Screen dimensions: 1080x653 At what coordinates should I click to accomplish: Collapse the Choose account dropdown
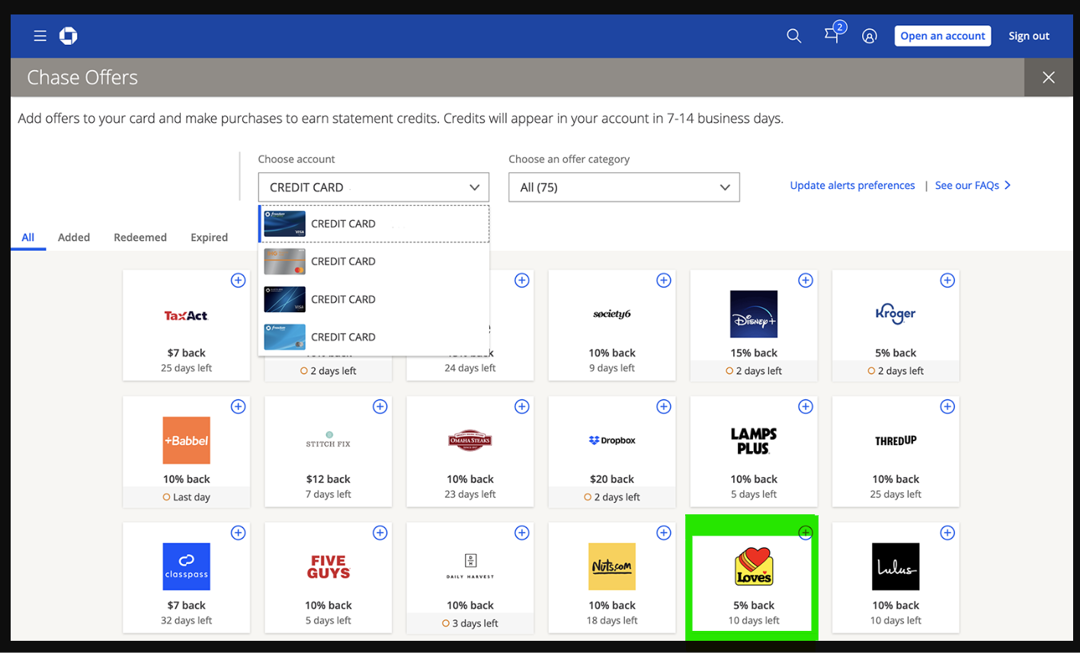coord(373,187)
